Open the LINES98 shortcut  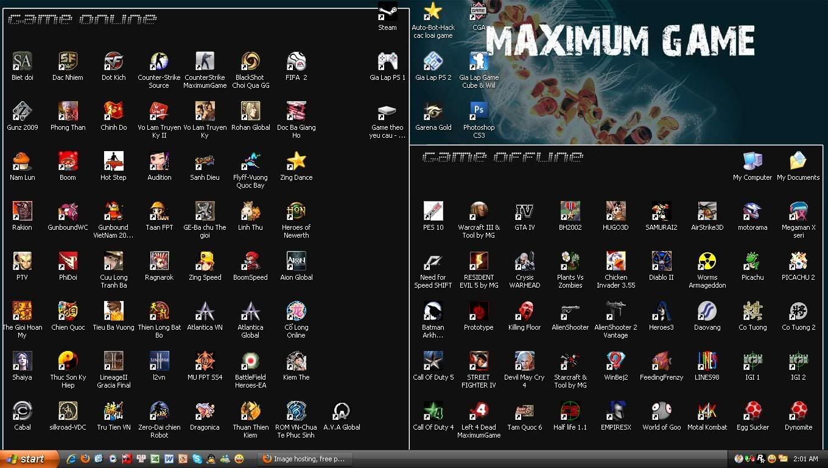click(707, 361)
